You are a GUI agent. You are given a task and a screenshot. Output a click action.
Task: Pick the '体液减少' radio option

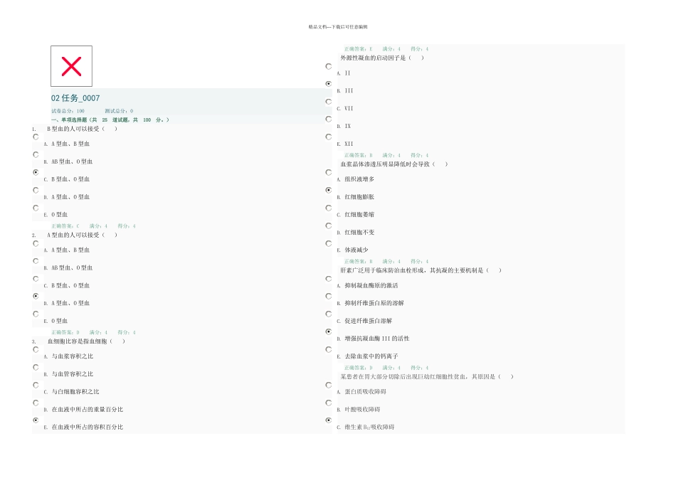[x=329, y=243]
